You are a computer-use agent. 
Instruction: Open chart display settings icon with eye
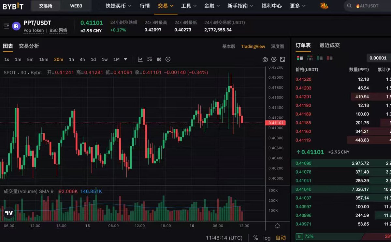(150, 59)
